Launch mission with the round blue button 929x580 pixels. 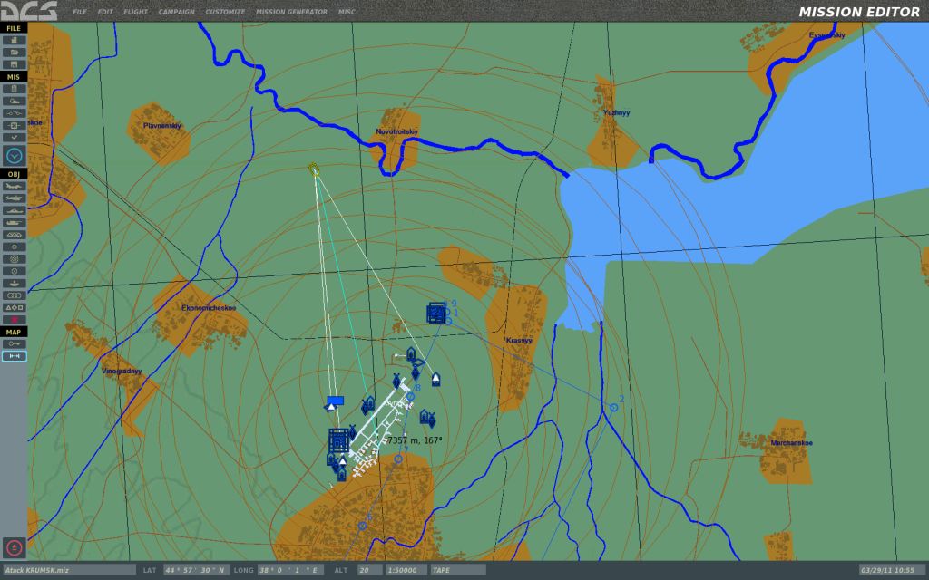click(14, 156)
